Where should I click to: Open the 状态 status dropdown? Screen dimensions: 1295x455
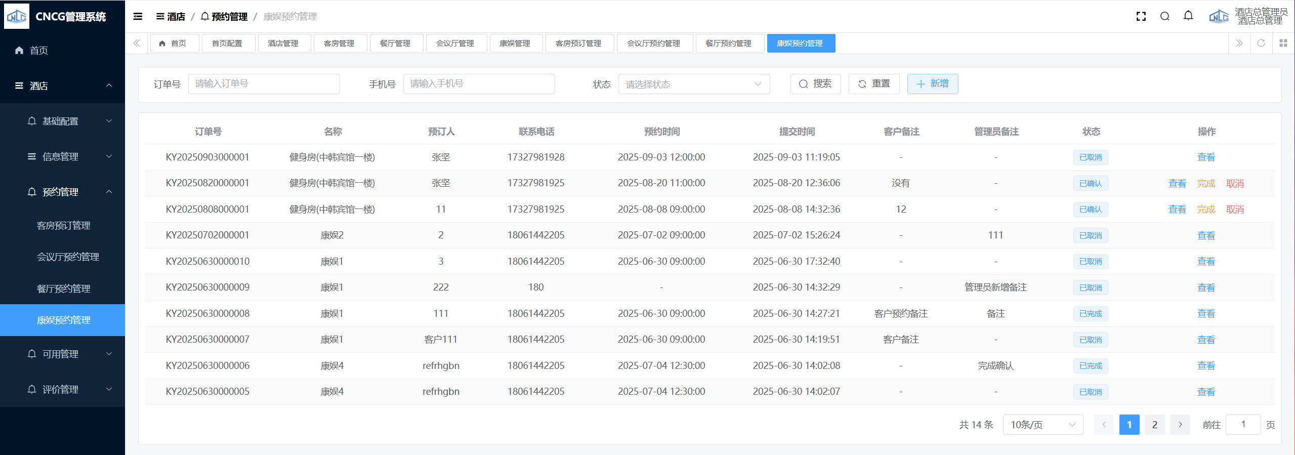click(693, 84)
